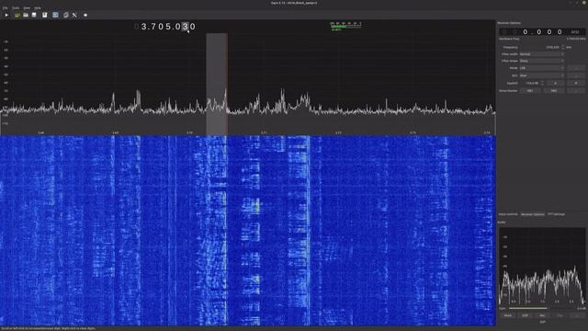
Task: Click the squelch auto A button
Action: click(555, 83)
